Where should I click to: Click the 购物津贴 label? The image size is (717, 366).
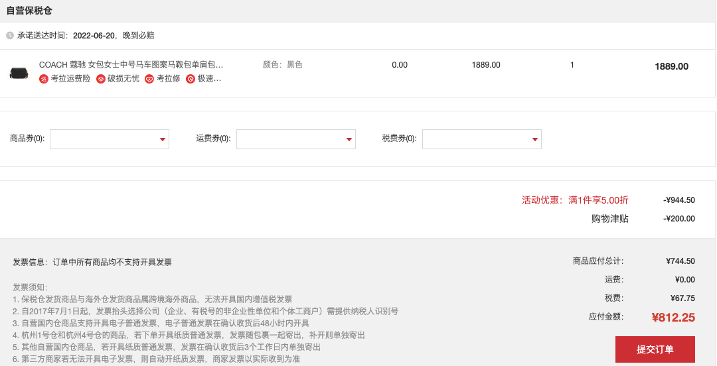click(610, 218)
